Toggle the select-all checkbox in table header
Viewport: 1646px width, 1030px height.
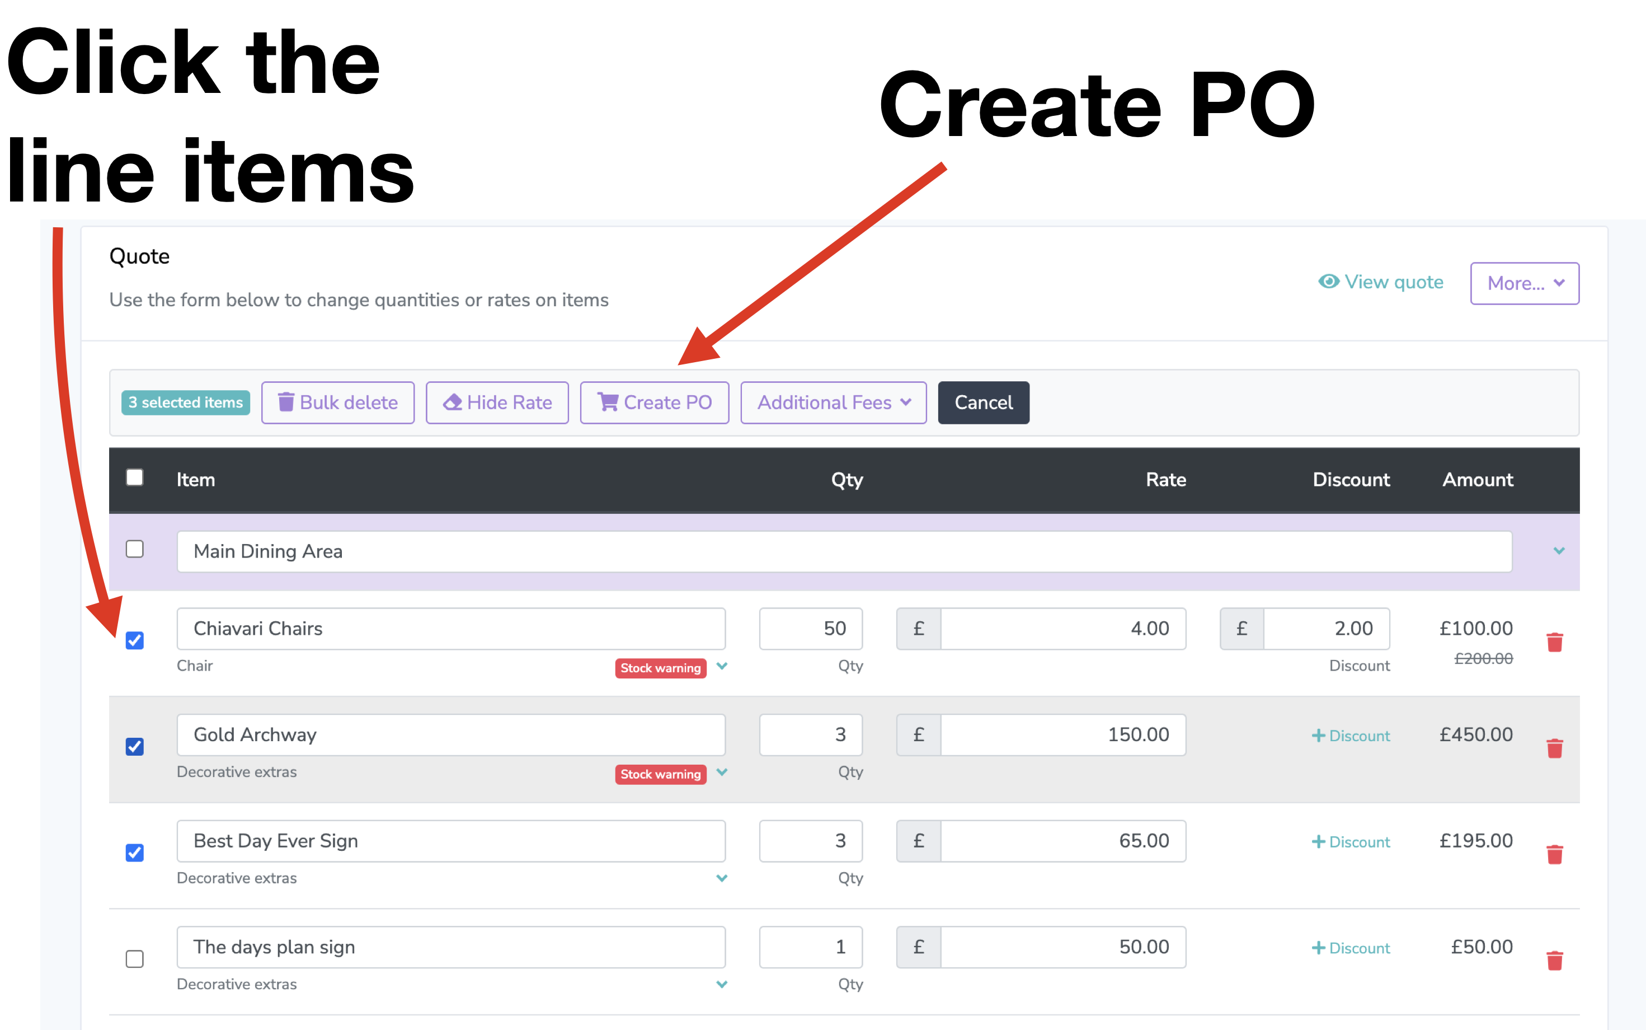click(135, 477)
